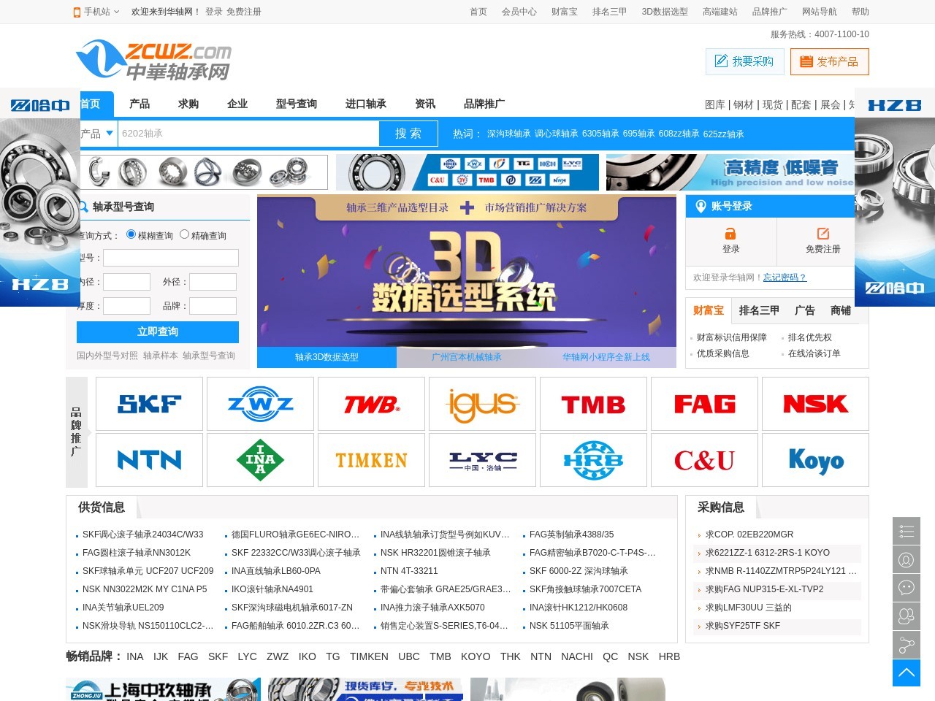Open the chat bubble sidebar icon
This screenshot has height=701, width=935.
click(x=907, y=588)
